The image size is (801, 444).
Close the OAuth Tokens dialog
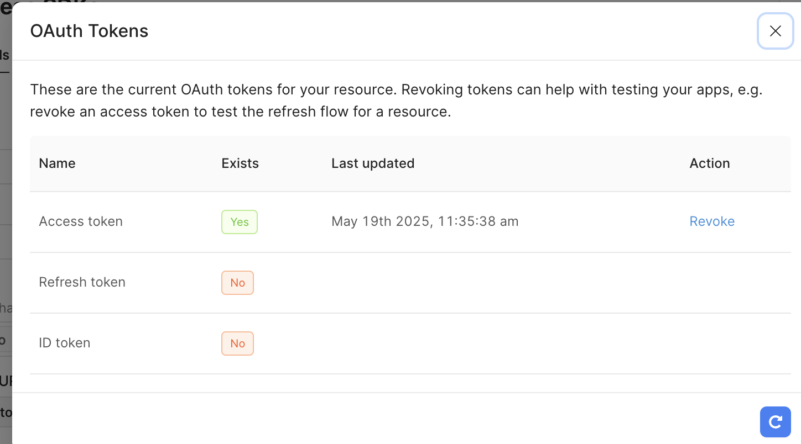click(x=775, y=31)
